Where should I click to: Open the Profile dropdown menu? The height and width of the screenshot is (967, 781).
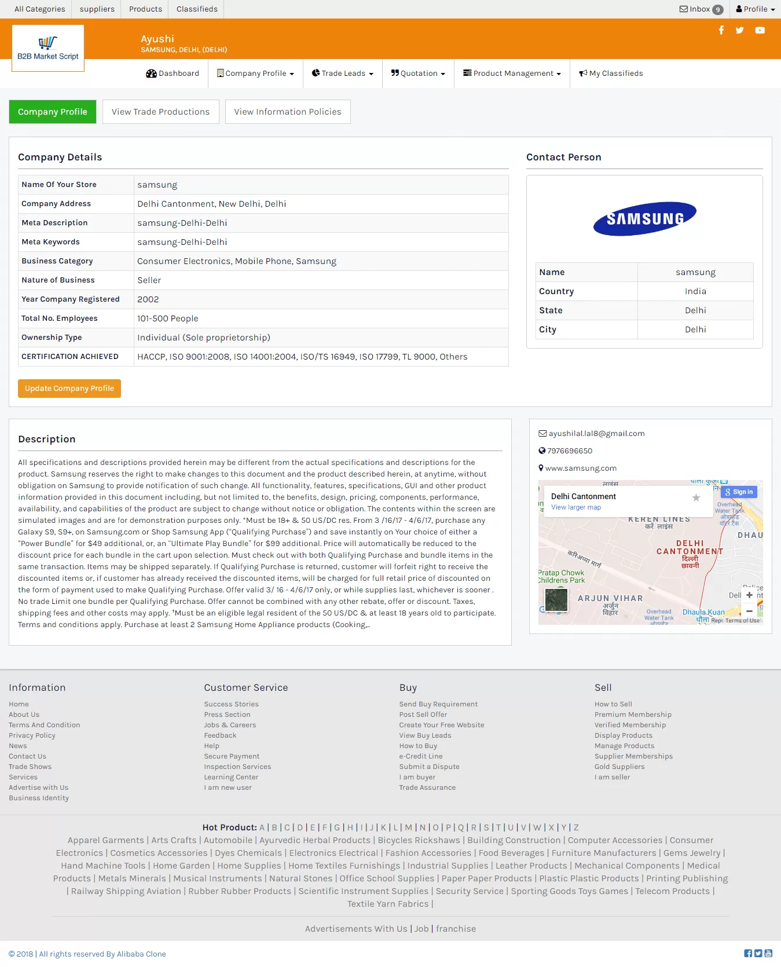[x=755, y=9]
